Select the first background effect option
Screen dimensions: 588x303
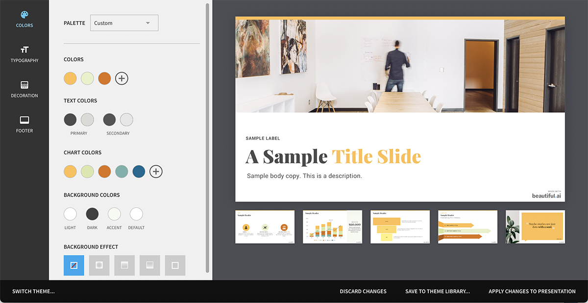tap(73, 265)
